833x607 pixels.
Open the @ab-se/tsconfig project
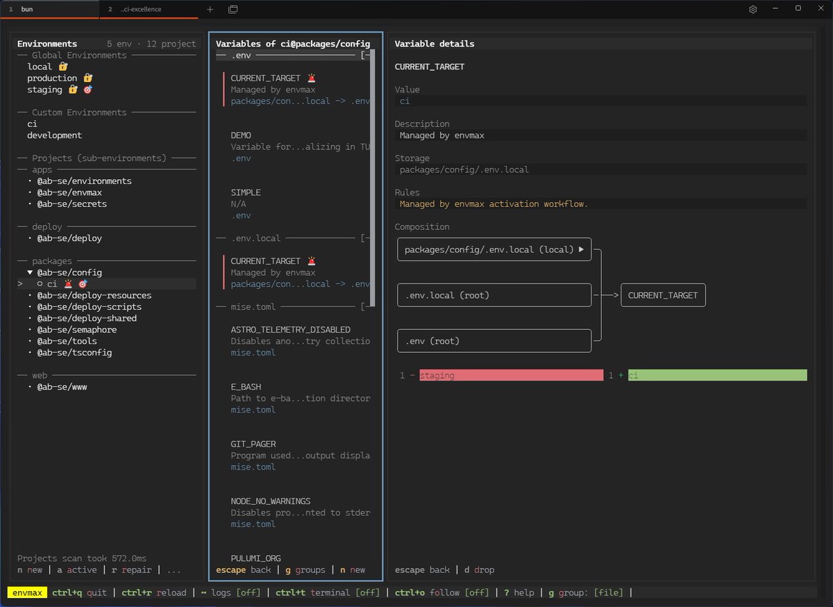point(74,353)
